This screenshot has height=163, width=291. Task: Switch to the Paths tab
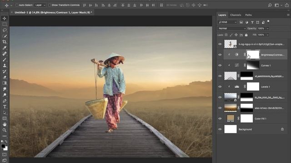click(x=248, y=15)
